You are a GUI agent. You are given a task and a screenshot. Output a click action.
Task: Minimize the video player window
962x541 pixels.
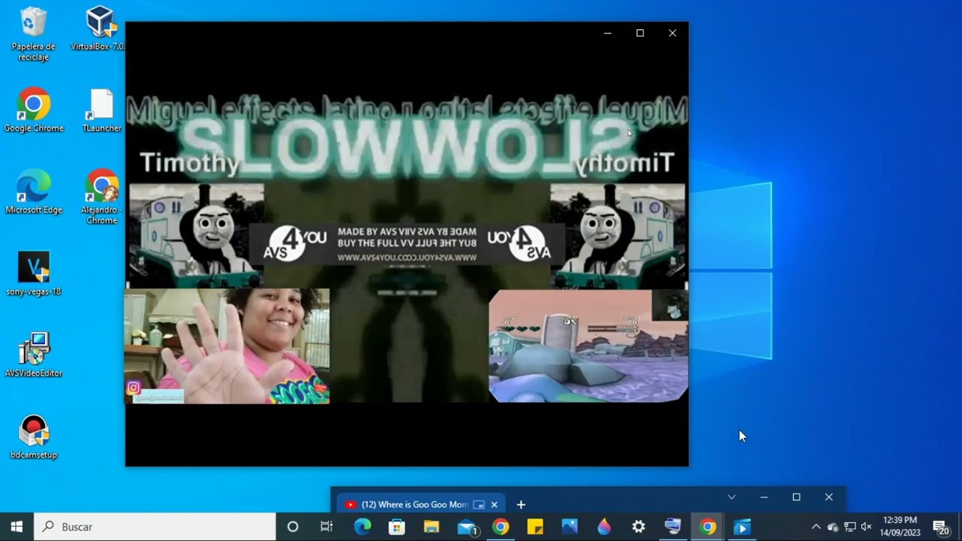[x=607, y=33]
